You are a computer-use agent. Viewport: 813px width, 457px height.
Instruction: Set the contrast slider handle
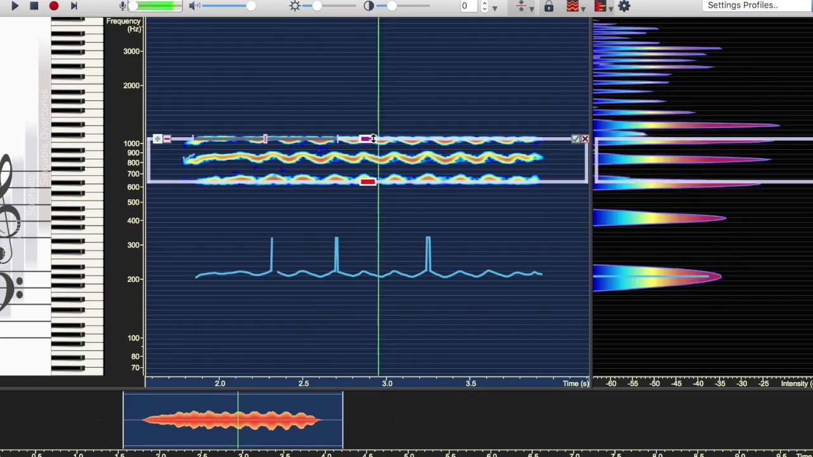pyautogui.click(x=392, y=6)
